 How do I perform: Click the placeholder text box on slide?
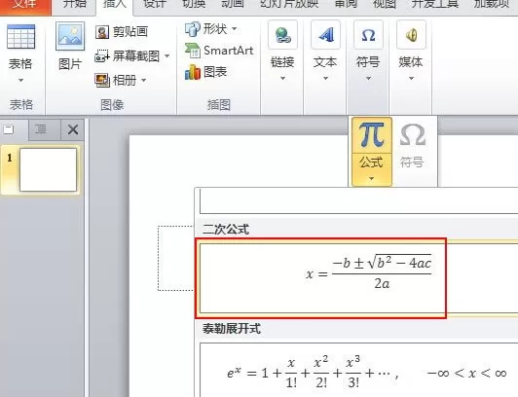pyautogui.click(x=175, y=258)
